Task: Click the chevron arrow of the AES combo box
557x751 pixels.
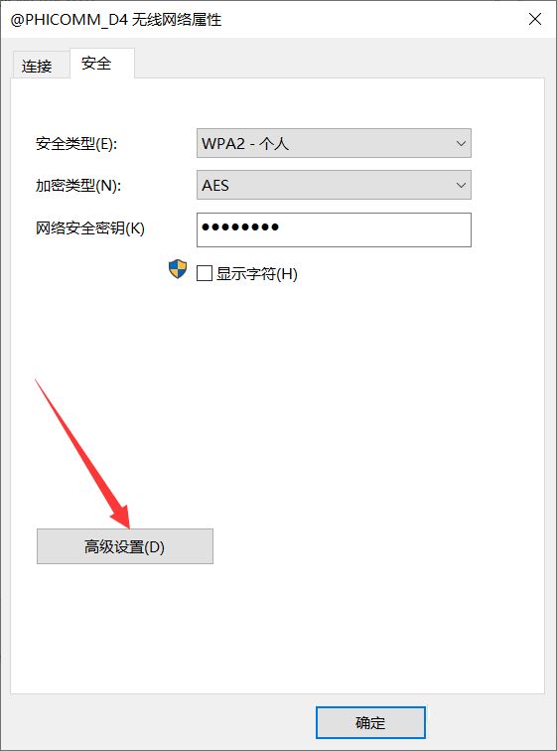Action: tap(461, 185)
